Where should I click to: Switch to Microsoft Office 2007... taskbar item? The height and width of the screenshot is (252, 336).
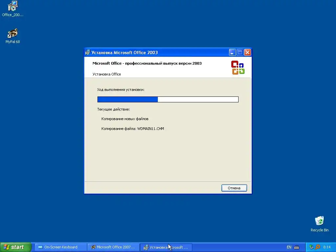click(x=113, y=247)
